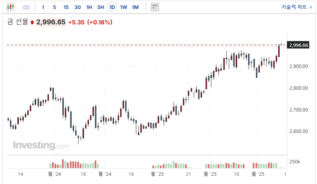Select the 1D interval
Screen dimensions: 317x184
tap(112, 7)
